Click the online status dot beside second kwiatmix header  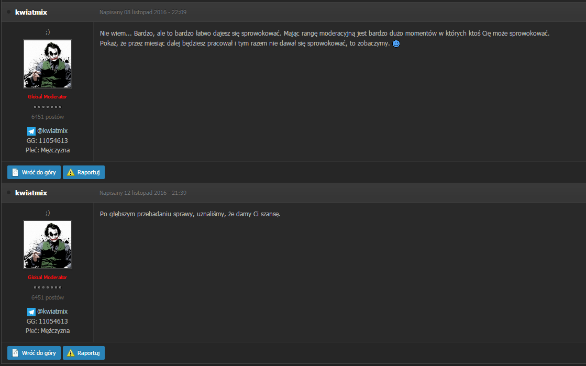point(8,193)
